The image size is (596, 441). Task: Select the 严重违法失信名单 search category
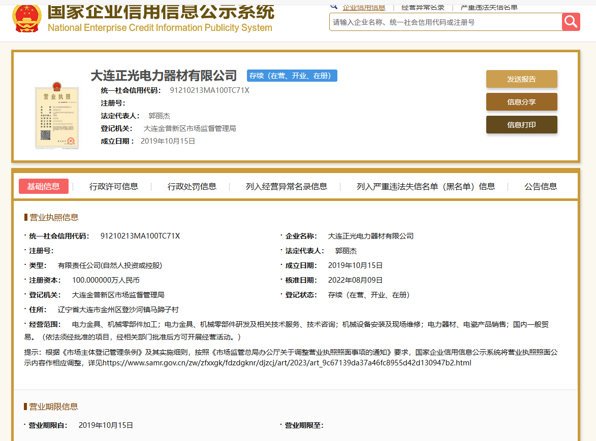coord(489,7)
